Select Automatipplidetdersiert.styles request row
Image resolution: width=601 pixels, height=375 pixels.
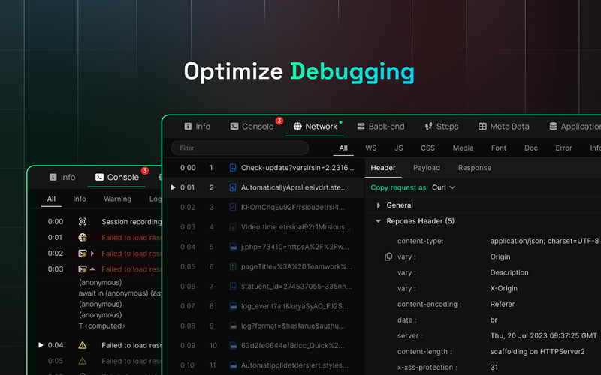tap(264, 365)
